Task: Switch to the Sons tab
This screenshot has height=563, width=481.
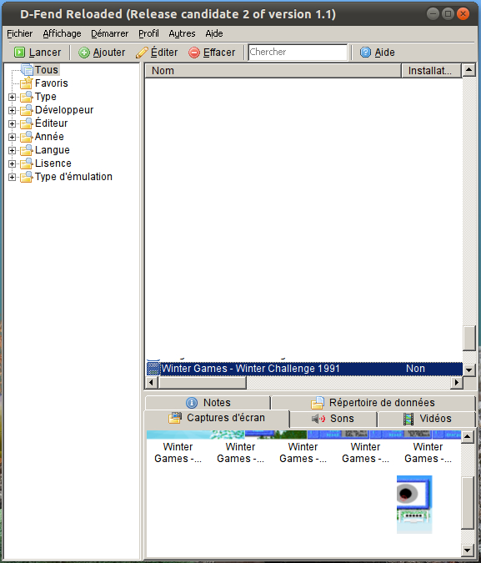Action: coord(333,419)
